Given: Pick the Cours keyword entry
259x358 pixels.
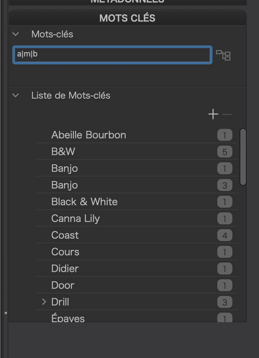Looking at the screenshot, I should pyautogui.click(x=65, y=252).
